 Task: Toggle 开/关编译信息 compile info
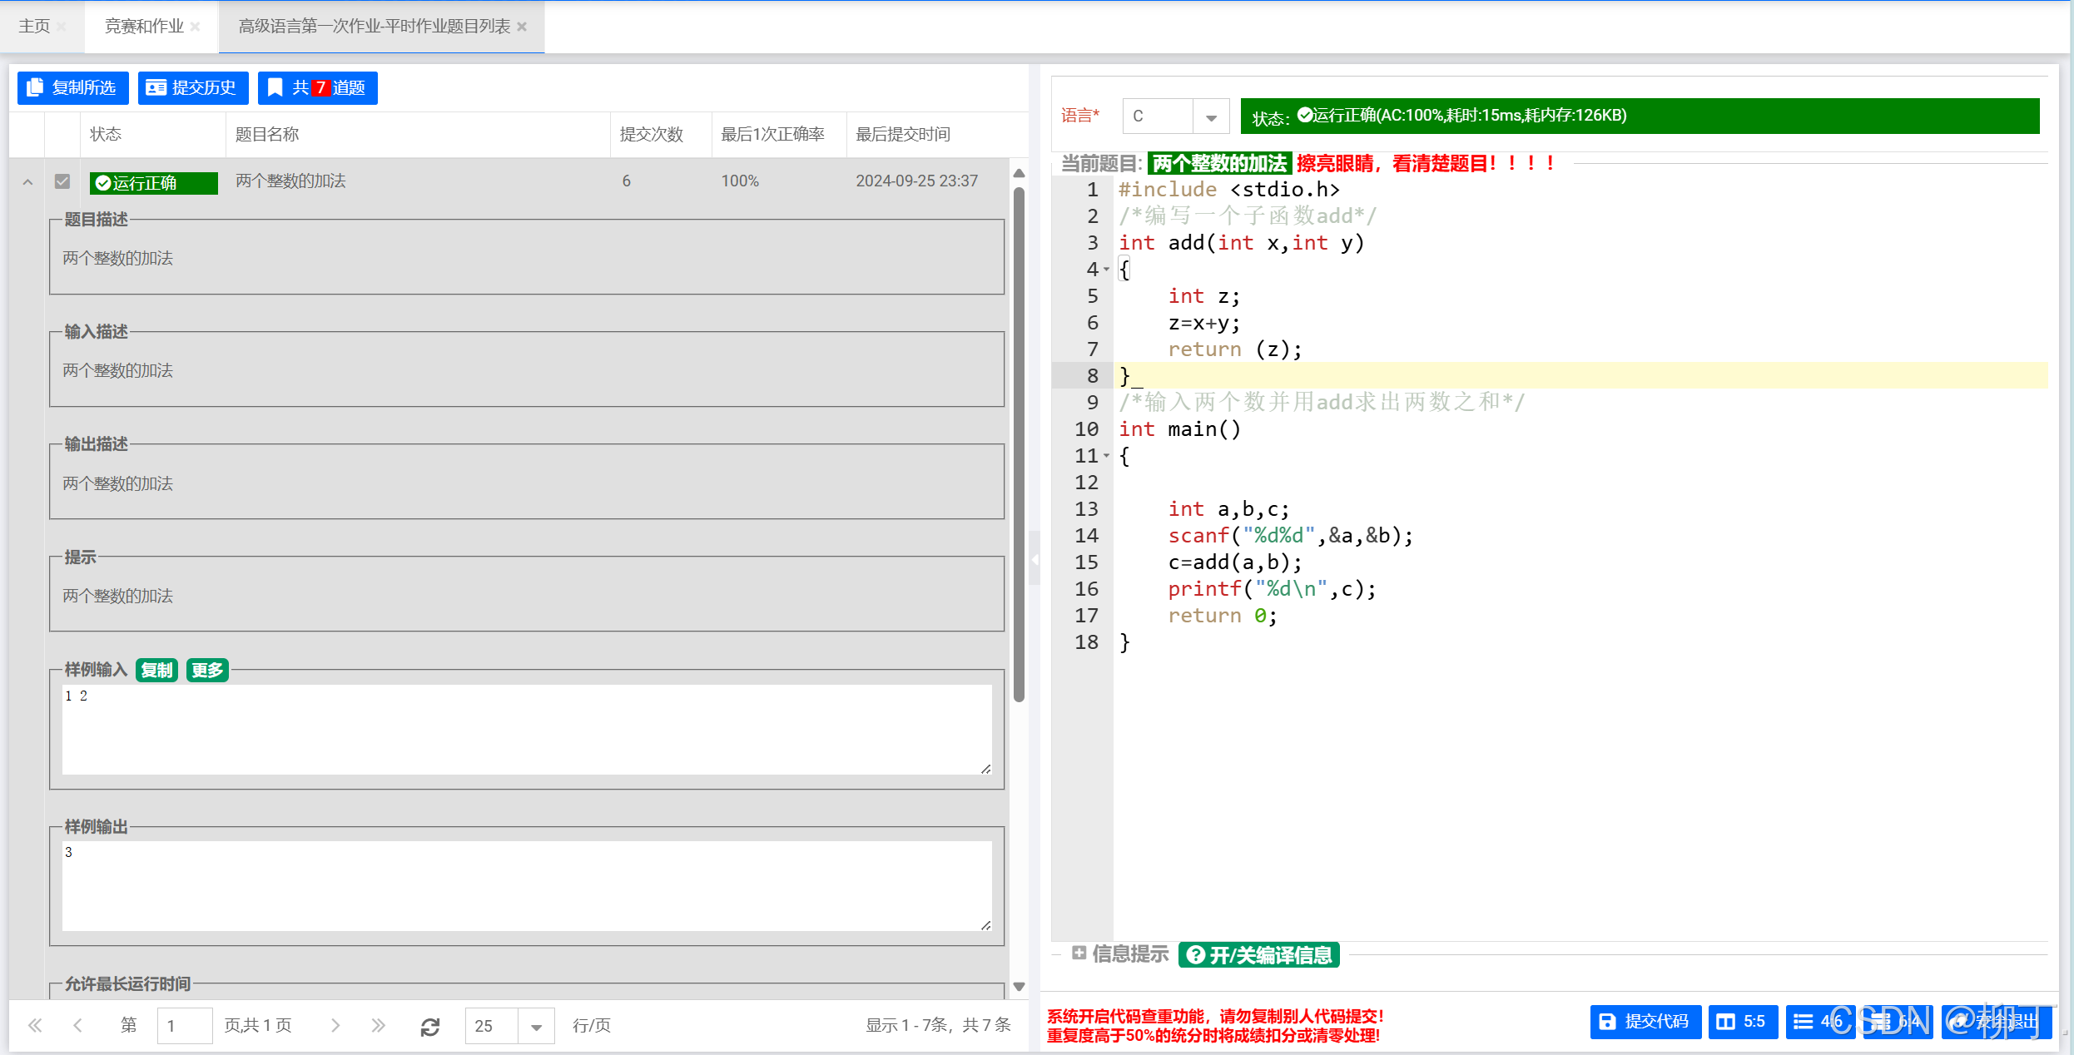coord(1258,955)
